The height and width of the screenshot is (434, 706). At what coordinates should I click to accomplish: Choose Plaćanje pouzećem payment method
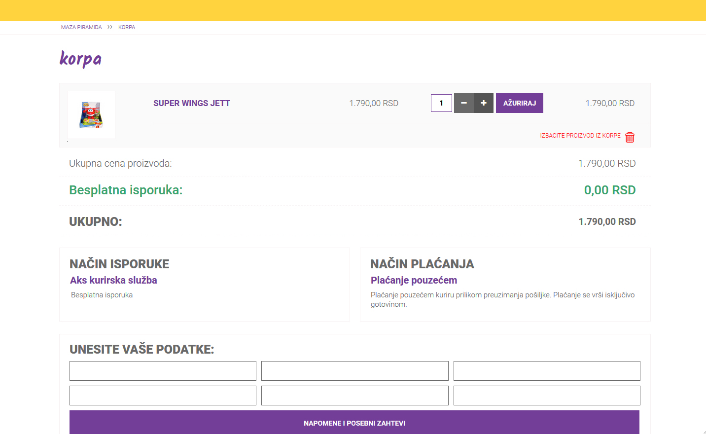[x=414, y=280]
